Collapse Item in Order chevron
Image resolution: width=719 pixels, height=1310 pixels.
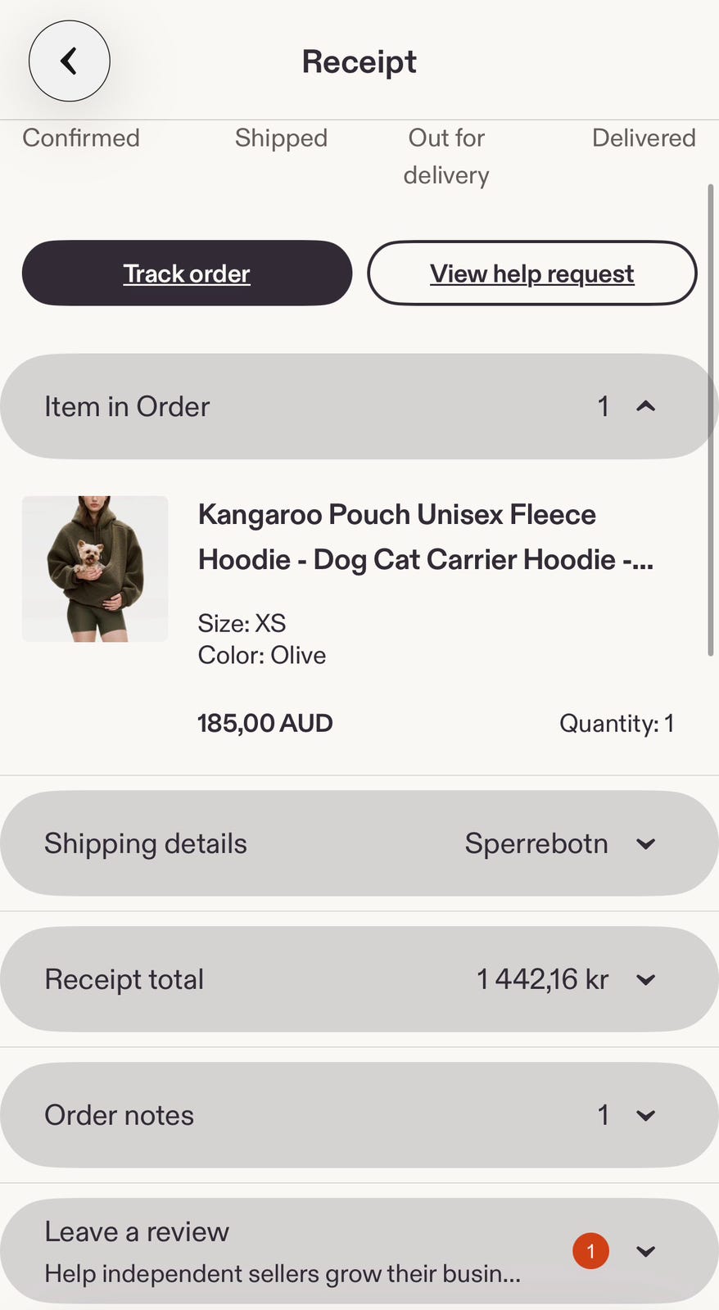[645, 406]
